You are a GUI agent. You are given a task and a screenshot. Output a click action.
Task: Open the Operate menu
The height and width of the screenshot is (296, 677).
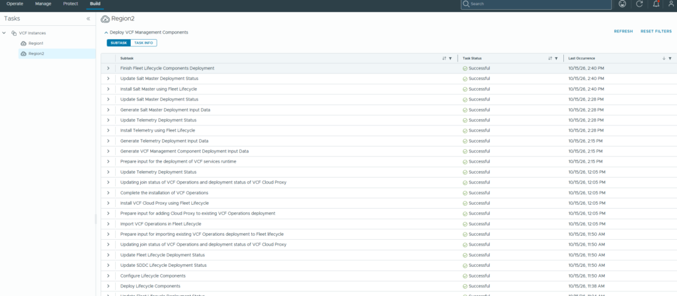coord(15,3)
